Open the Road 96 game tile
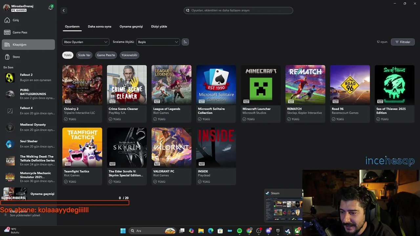This screenshot has width=420, height=236. 350,94
